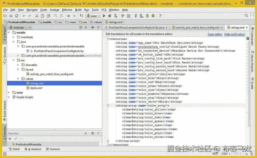The width and height of the screenshot is (257, 158).
Task: Open the VCS menu
Action: point(104,10)
